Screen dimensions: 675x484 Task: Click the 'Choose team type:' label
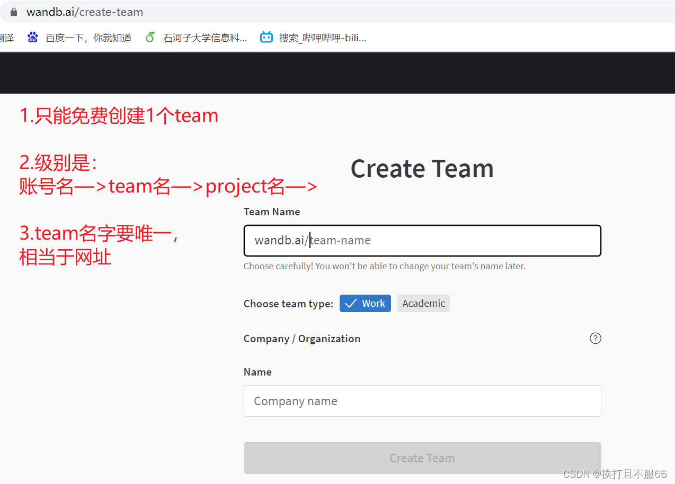pyautogui.click(x=288, y=304)
